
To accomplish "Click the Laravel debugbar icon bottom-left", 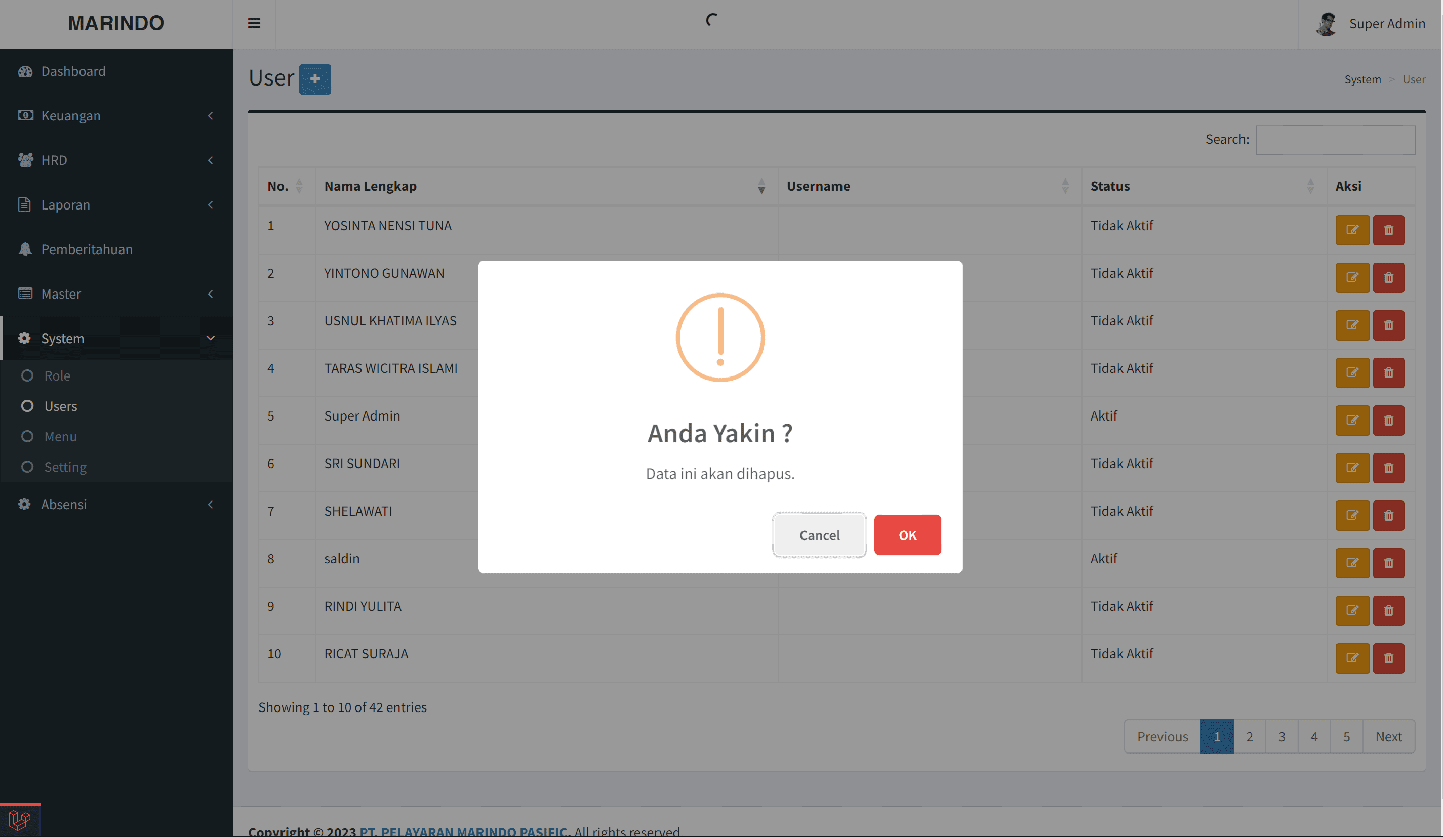I will [19, 820].
